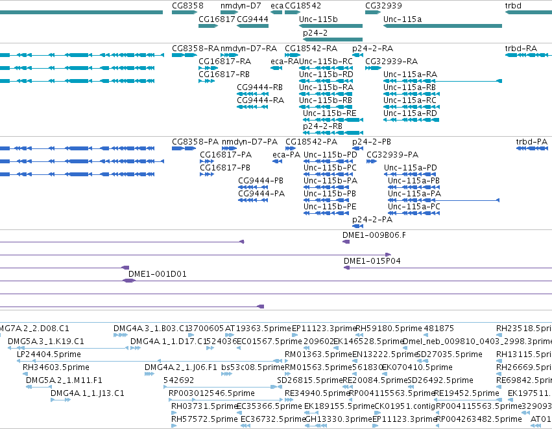
Task: Click the CG16817 gene label
Action: coord(217,19)
